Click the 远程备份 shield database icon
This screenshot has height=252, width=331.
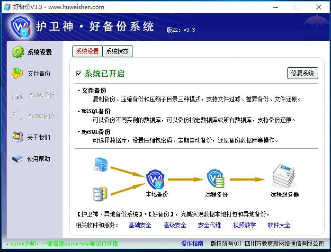coord(215,178)
